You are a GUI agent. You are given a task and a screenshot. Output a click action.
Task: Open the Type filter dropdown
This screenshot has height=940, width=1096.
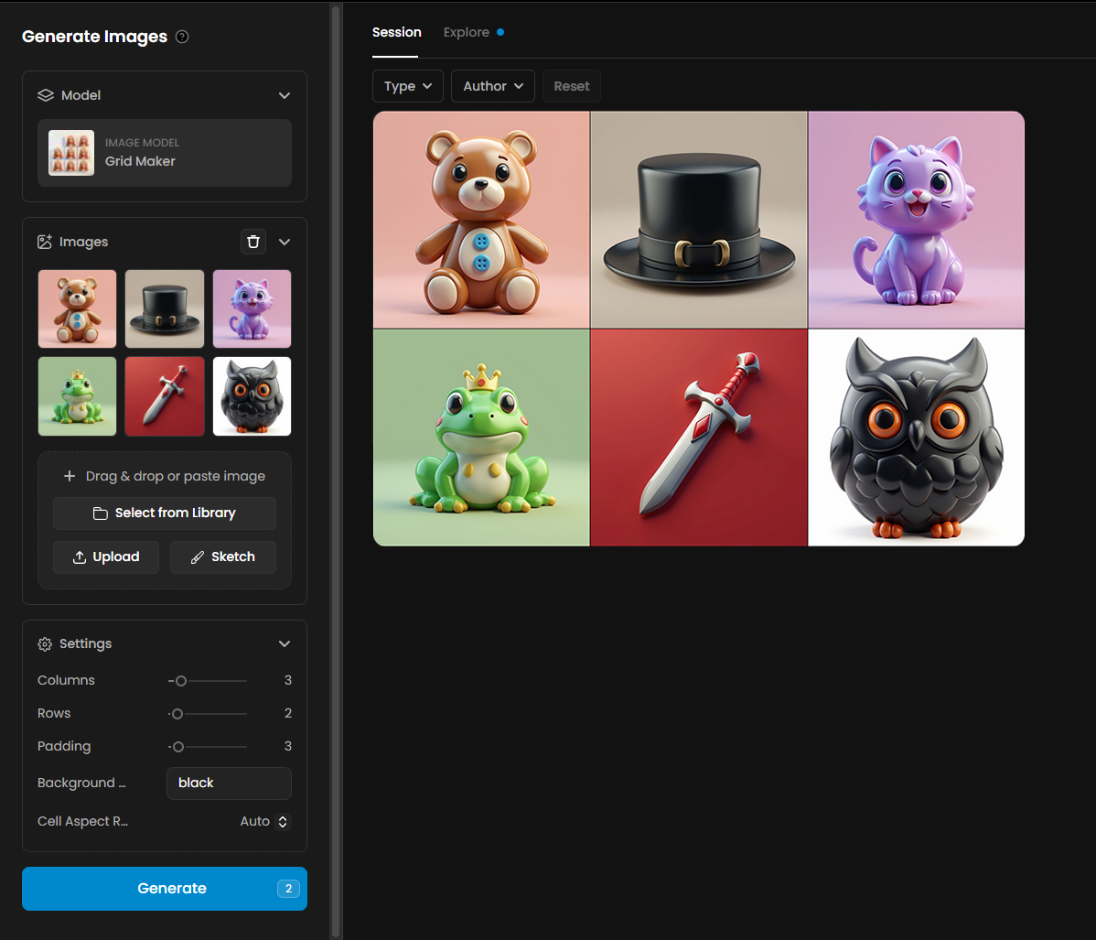click(408, 86)
